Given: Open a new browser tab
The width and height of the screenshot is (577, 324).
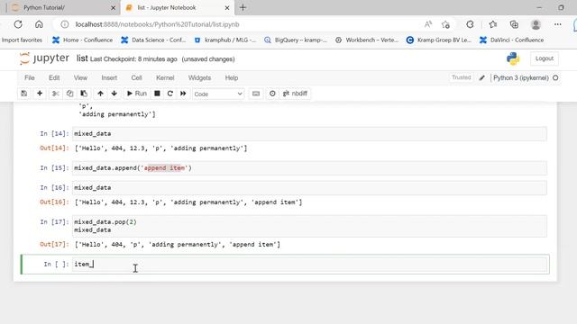Looking at the screenshot, I should point(243,7).
